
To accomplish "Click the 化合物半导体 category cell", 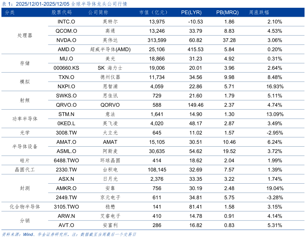I will (x=25, y=207).
